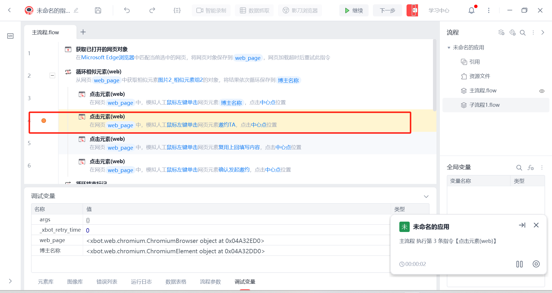Click the first layers icon in 流程 header
Image resolution: width=552 pixels, height=293 pixels.
point(501,32)
